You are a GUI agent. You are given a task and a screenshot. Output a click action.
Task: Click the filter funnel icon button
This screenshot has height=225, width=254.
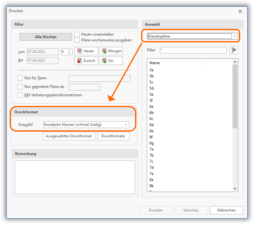point(233,50)
